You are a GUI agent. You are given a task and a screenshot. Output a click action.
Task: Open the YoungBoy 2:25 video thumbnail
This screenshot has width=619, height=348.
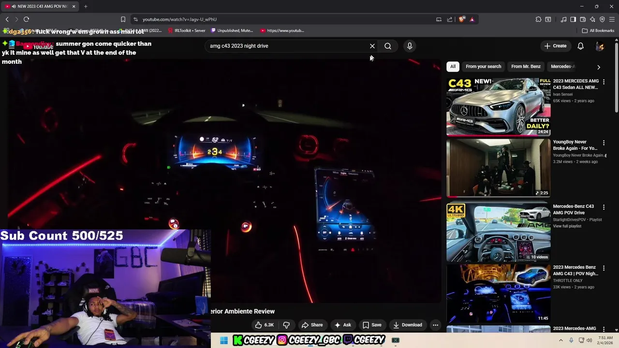pos(498,168)
